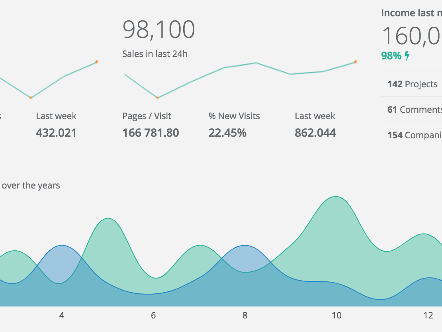442x332 pixels.
Task: Click the 862.044 last week value
Action: (315, 133)
